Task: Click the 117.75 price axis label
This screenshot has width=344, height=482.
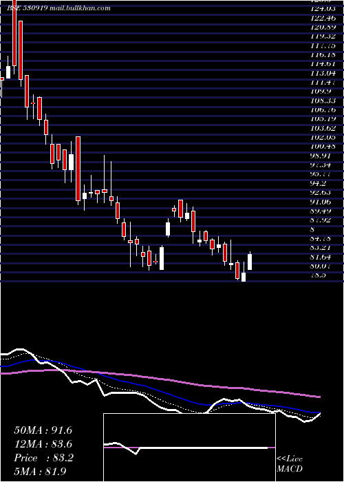Action: (x=323, y=45)
